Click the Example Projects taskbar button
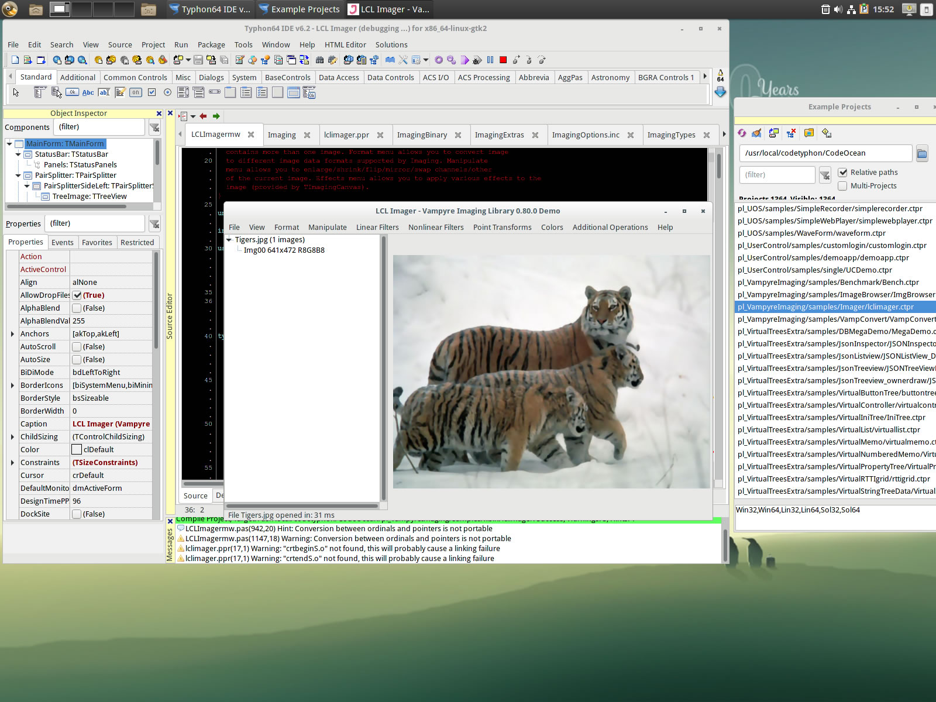This screenshot has width=936, height=702. (299, 9)
